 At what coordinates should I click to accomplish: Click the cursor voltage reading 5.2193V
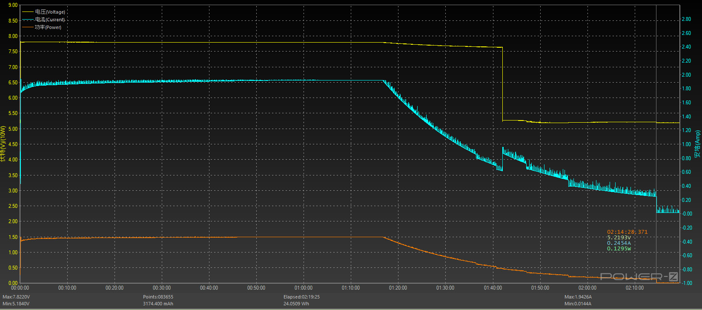[x=619, y=238]
